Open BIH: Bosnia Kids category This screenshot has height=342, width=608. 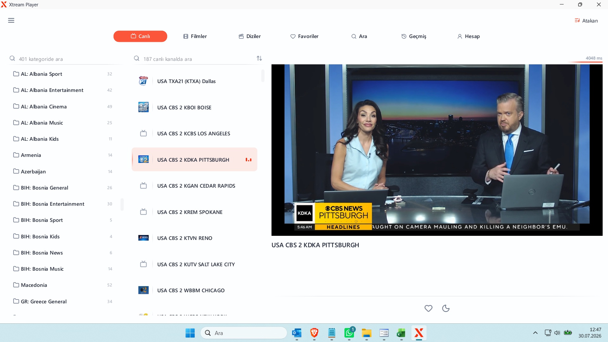pyautogui.click(x=63, y=236)
